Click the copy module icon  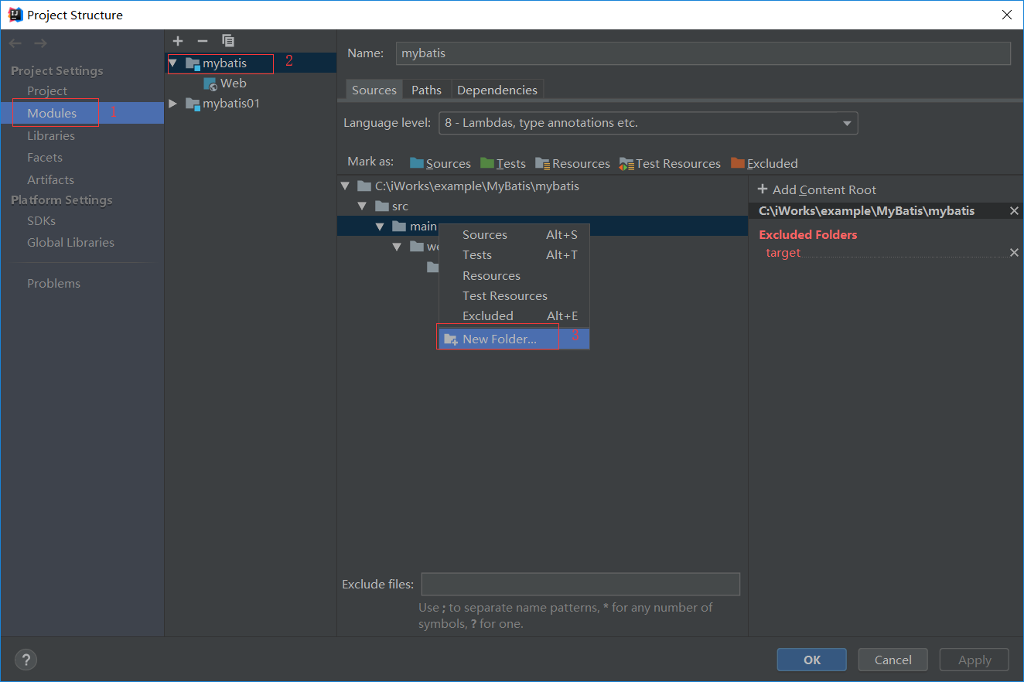click(228, 41)
